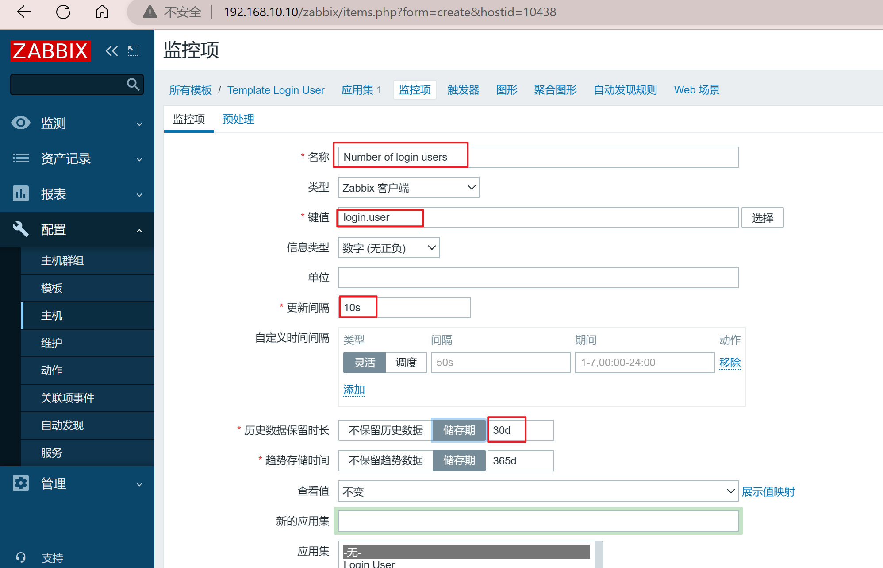Open 主机 in sidebar

88,316
